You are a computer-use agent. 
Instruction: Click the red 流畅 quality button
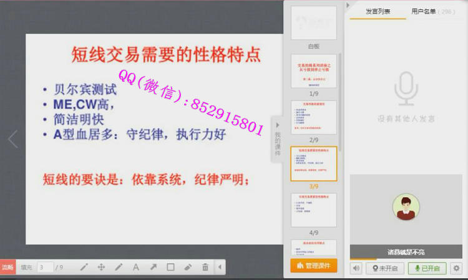pyautogui.click(x=7, y=267)
